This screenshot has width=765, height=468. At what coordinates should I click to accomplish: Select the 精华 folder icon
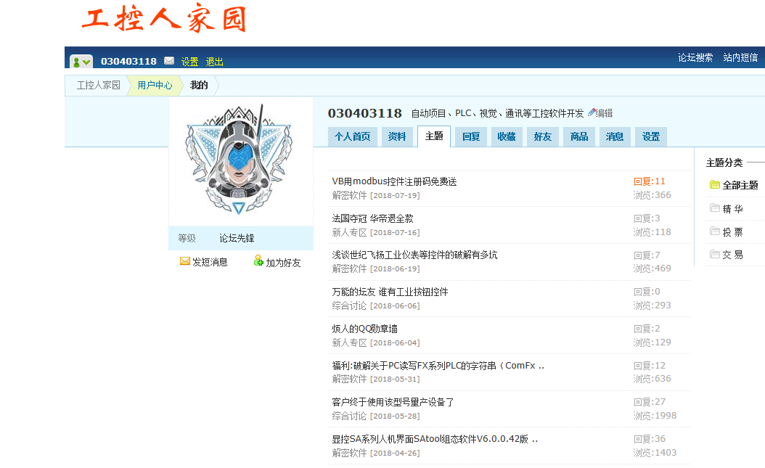715,208
